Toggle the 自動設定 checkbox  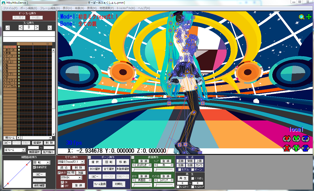(x=34, y=167)
